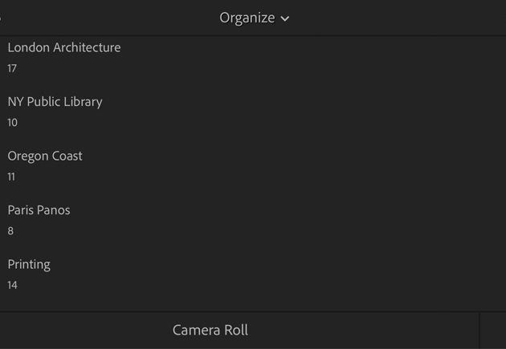The width and height of the screenshot is (506, 349).
Task: Click the Organize header title
Action: tap(247, 18)
